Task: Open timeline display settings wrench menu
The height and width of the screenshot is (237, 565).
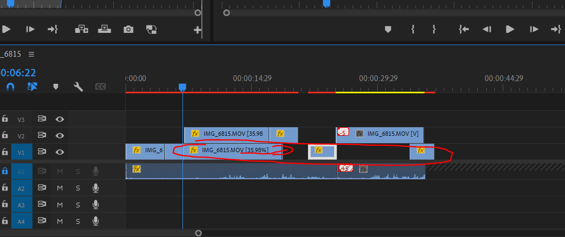Action: 78,86
